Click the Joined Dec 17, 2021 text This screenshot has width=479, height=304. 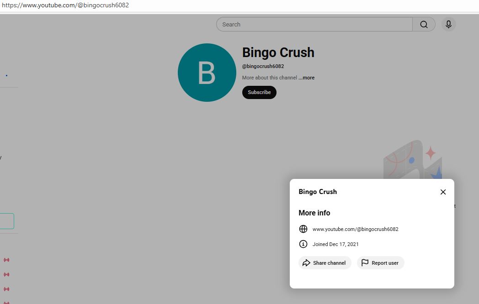point(335,244)
